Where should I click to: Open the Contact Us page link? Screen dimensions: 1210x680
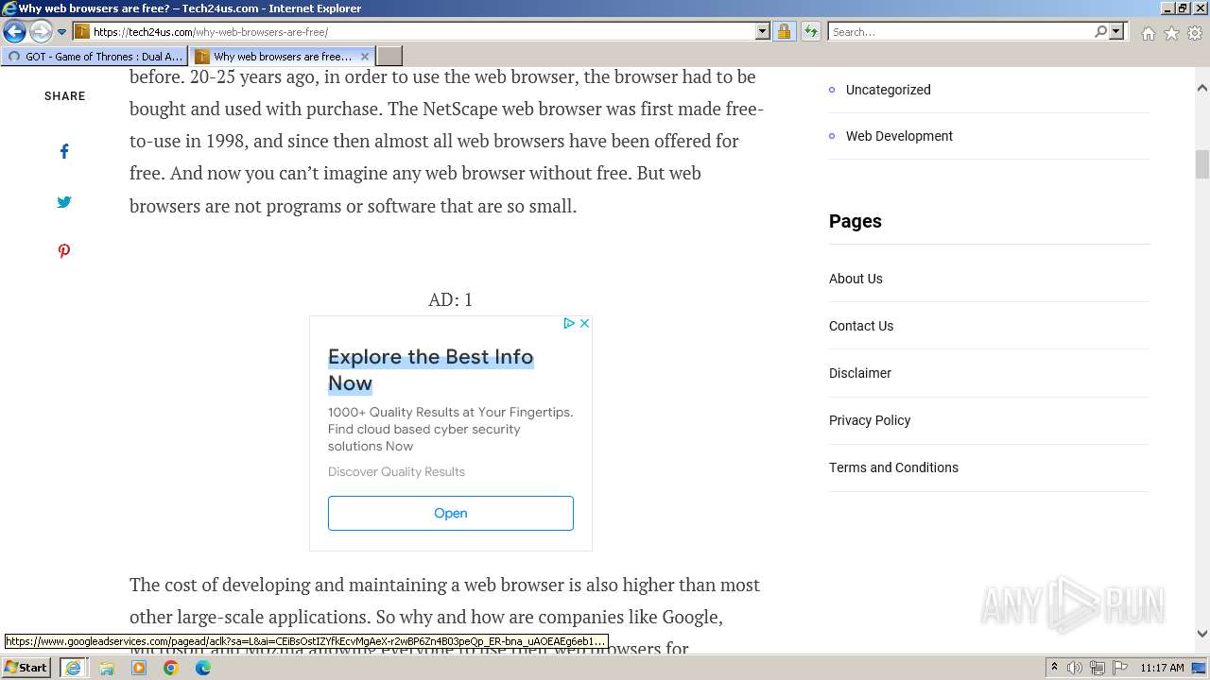861,326
